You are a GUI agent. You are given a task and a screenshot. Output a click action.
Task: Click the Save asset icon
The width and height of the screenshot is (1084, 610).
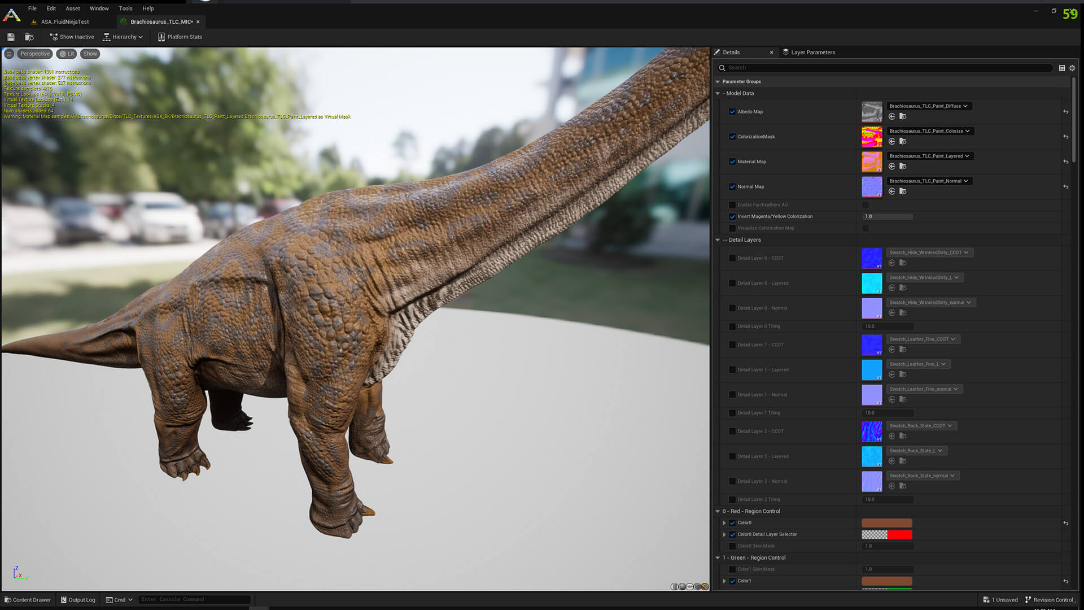tap(10, 36)
